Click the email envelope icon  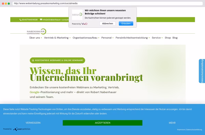click(x=41, y=20)
